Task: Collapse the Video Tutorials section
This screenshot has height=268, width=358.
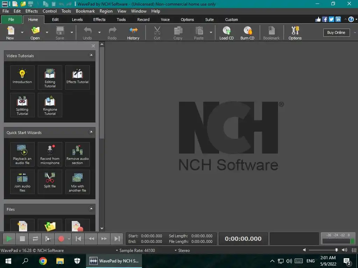Action: [91, 55]
